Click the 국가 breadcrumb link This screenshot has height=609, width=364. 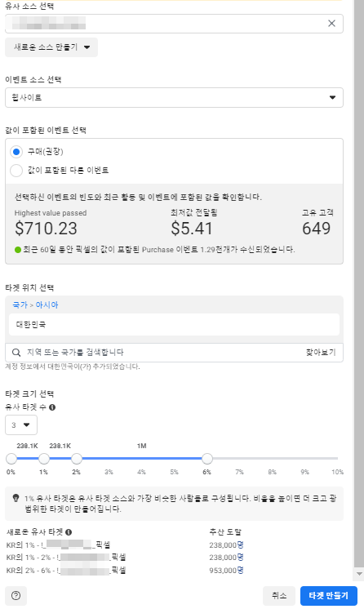click(x=20, y=304)
